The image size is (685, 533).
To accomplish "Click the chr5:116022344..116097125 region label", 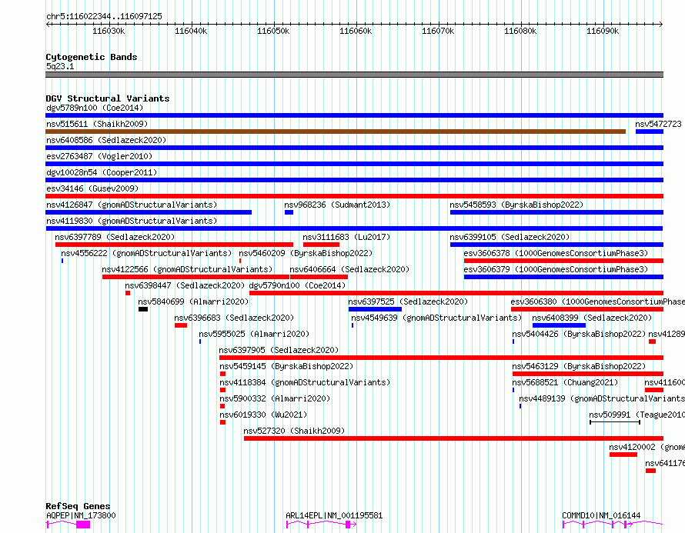I will click(x=104, y=16).
